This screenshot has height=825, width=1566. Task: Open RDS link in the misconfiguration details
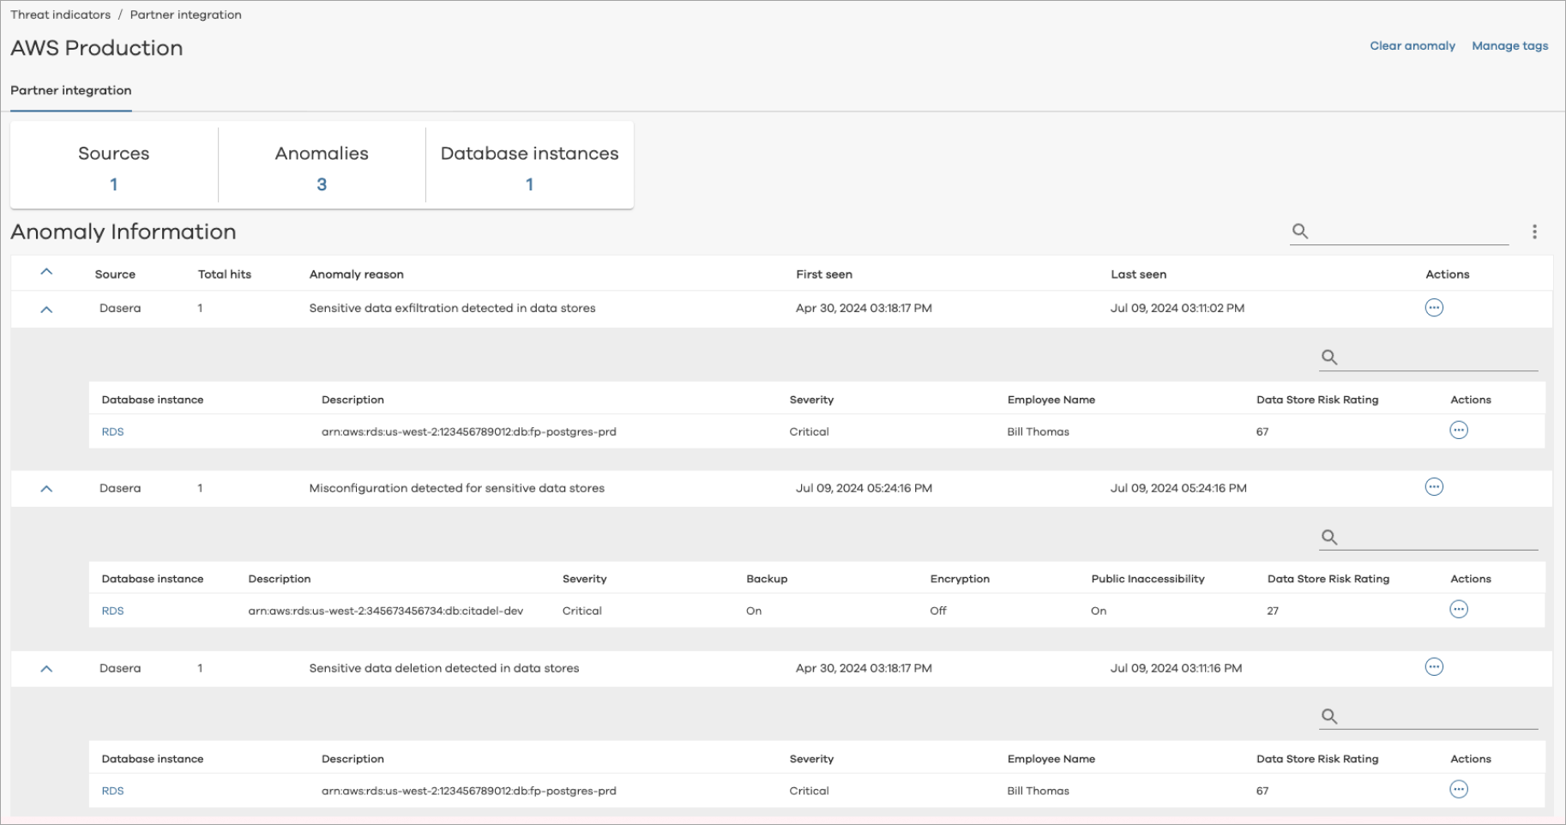pos(112,611)
